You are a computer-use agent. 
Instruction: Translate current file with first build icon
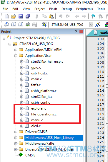(x=7, y=25)
